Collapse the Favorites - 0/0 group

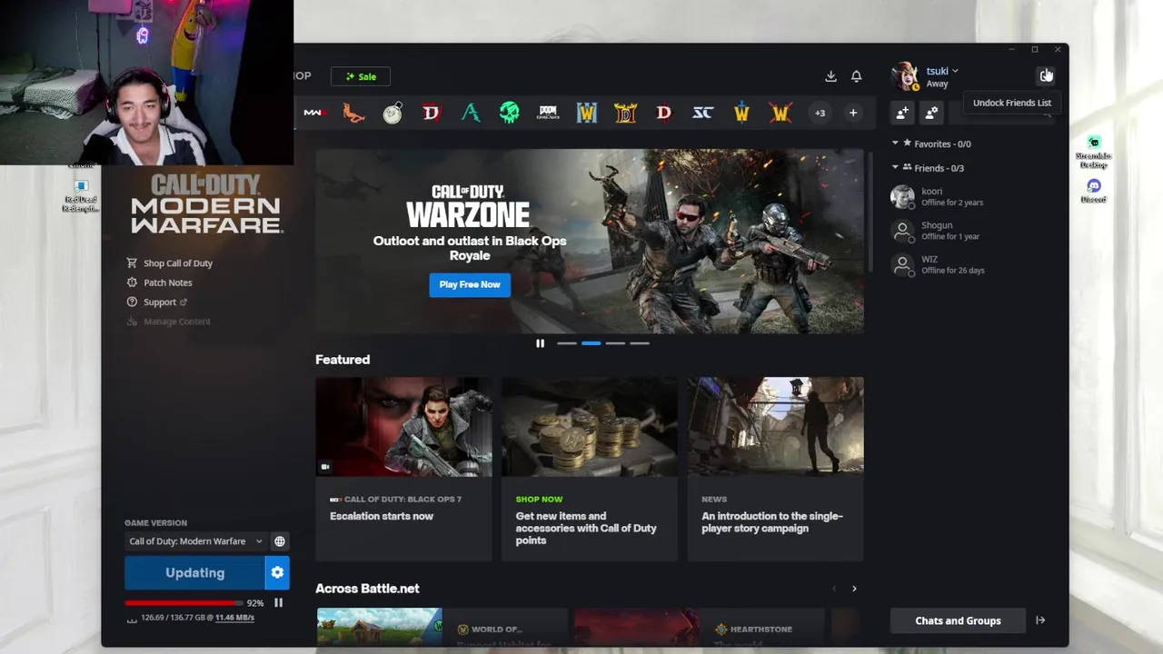(895, 144)
